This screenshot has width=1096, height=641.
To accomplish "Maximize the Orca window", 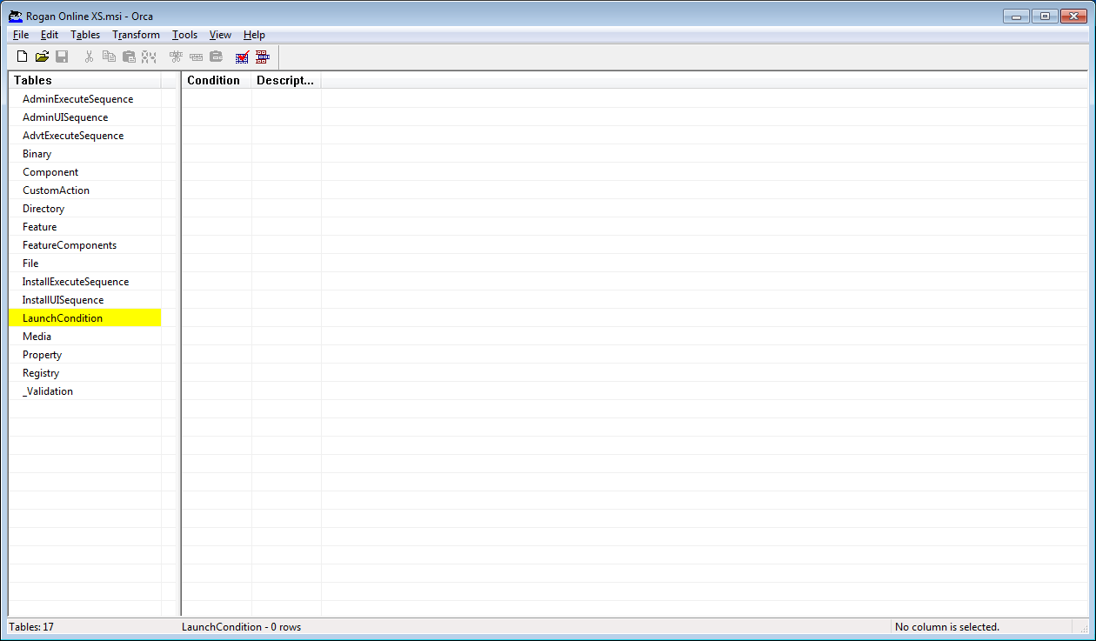I will click(x=1044, y=16).
